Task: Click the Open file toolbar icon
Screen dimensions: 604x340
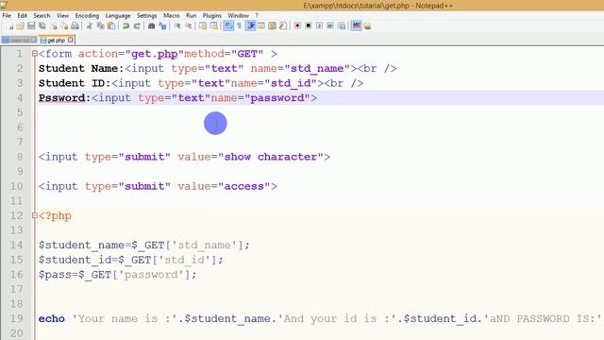Action: (x=21, y=25)
